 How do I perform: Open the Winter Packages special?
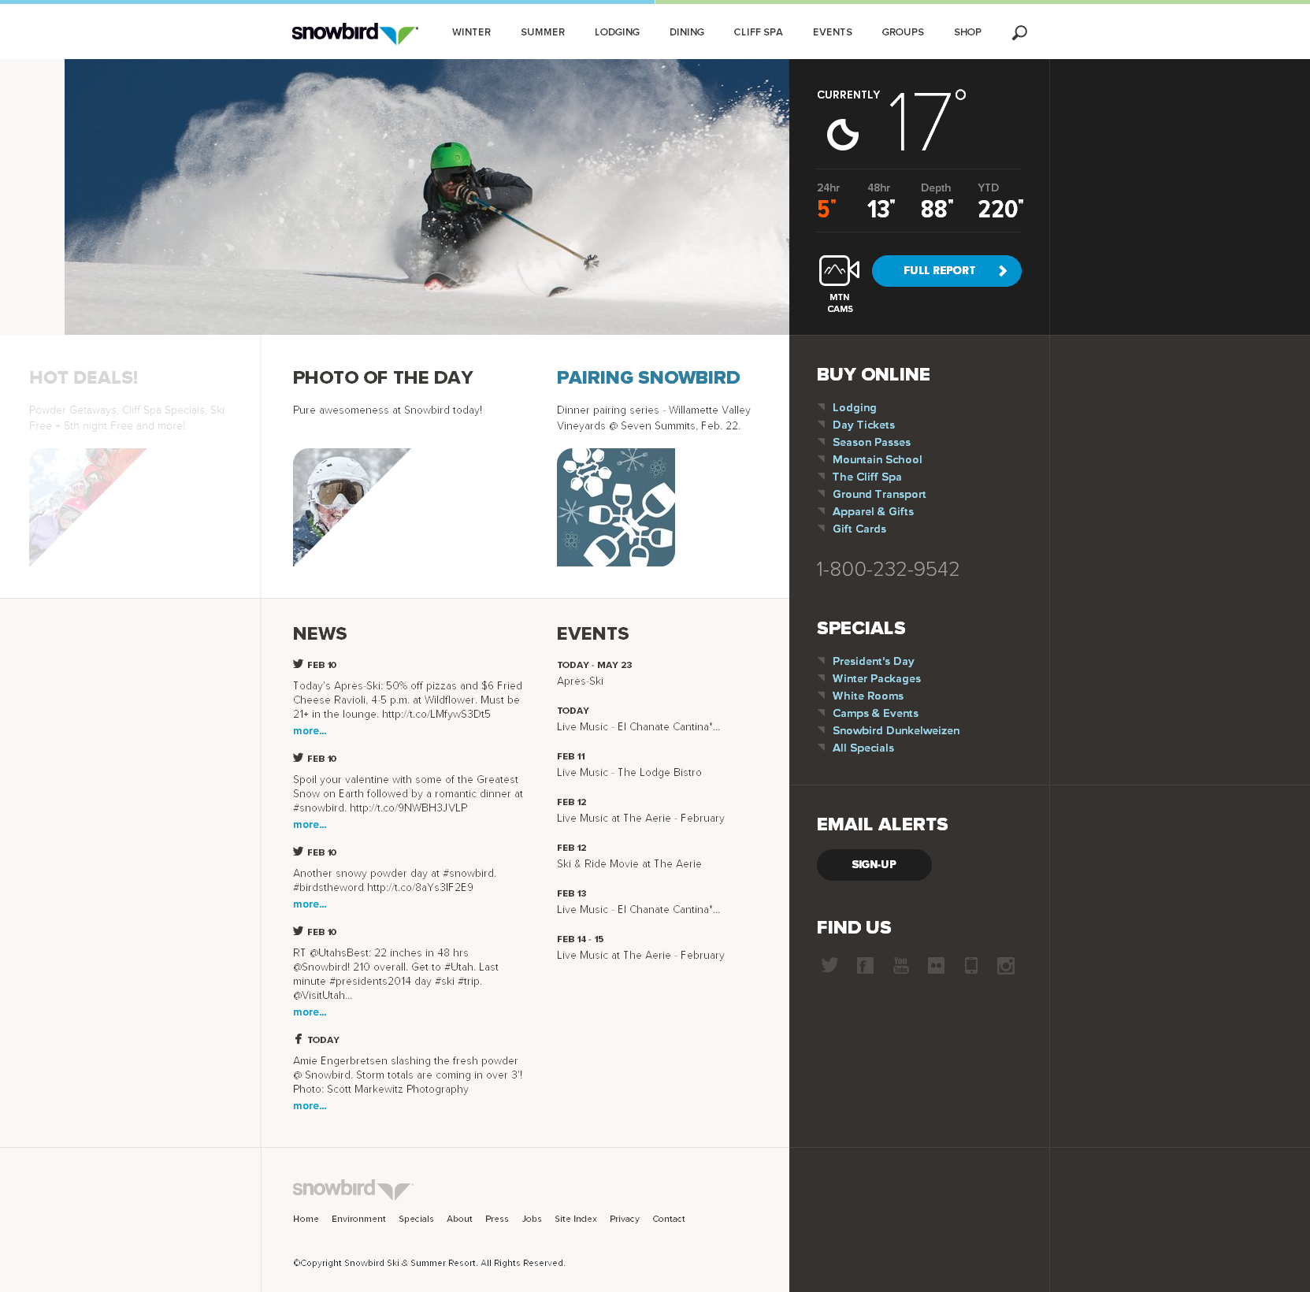(876, 678)
